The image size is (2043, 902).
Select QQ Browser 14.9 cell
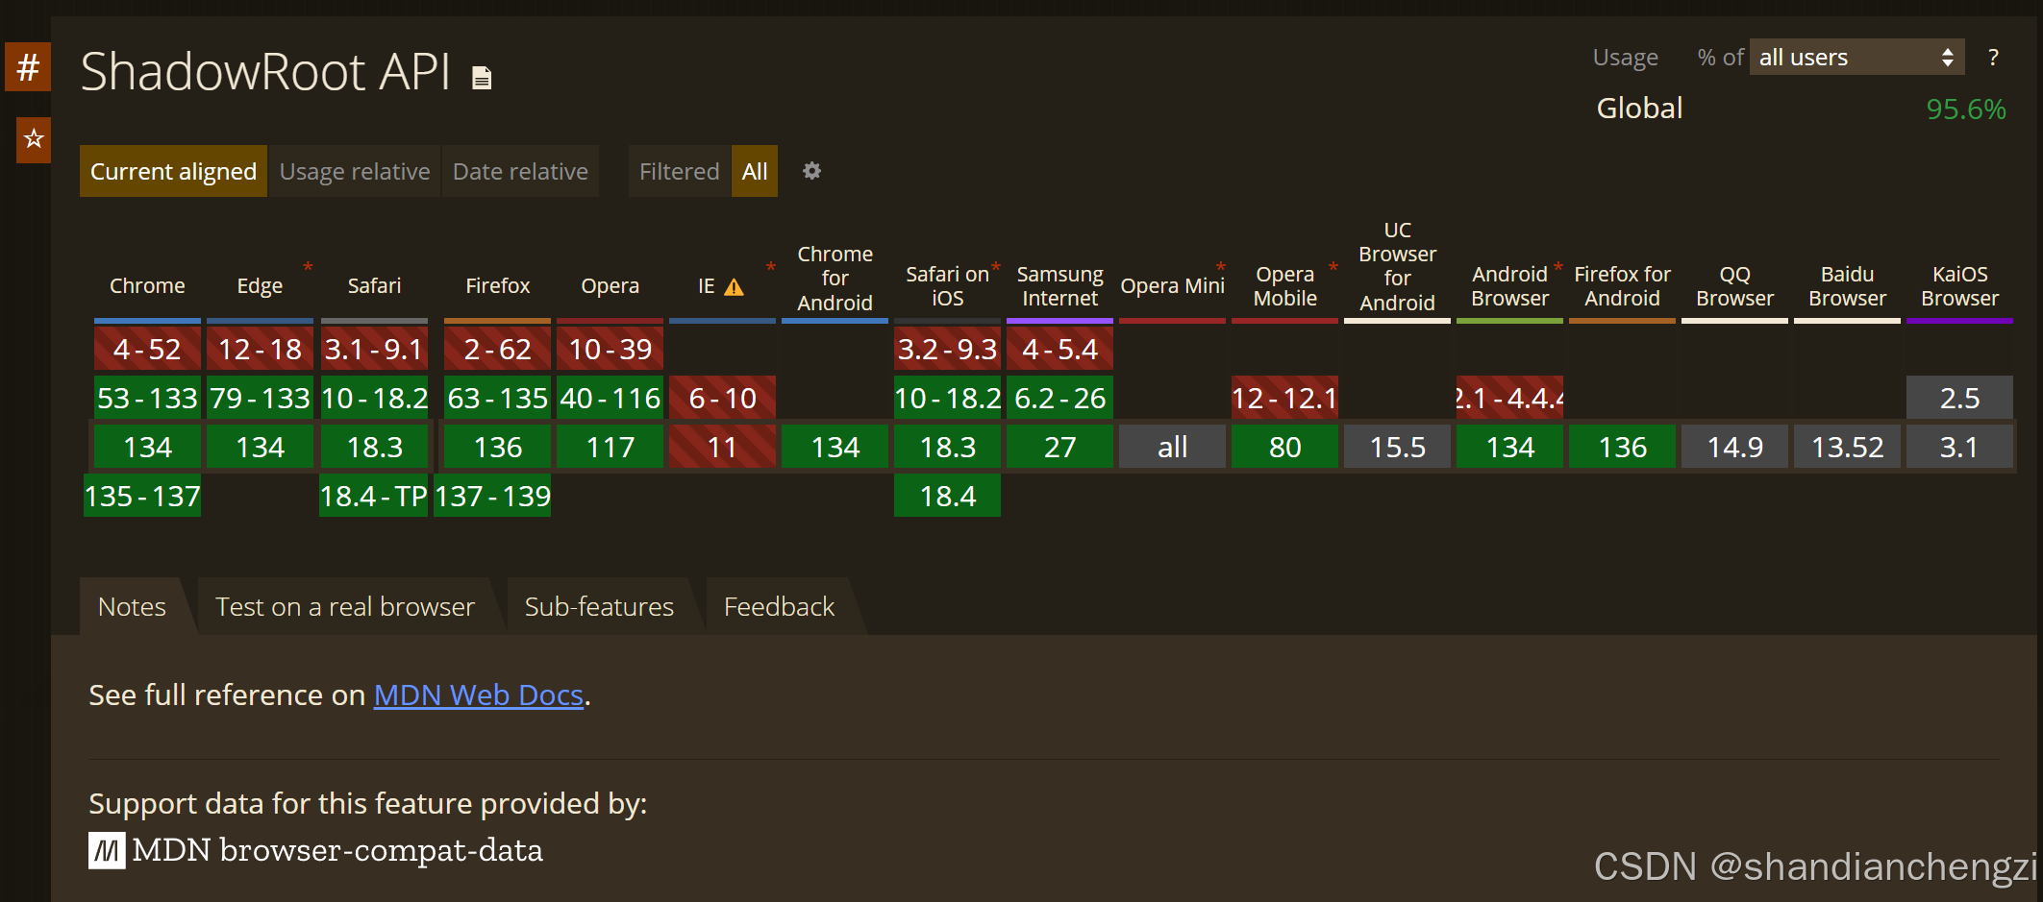pyautogui.click(x=1734, y=447)
